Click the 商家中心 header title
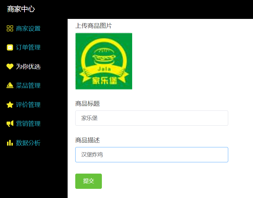Screen dimensions: 253x198 (21, 9)
